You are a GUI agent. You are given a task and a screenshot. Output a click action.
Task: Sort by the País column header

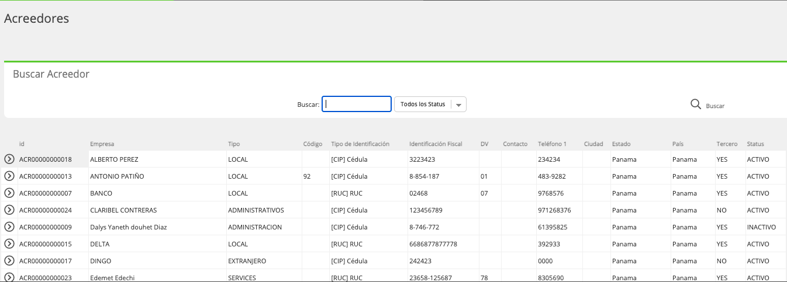click(x=678, y=144)
